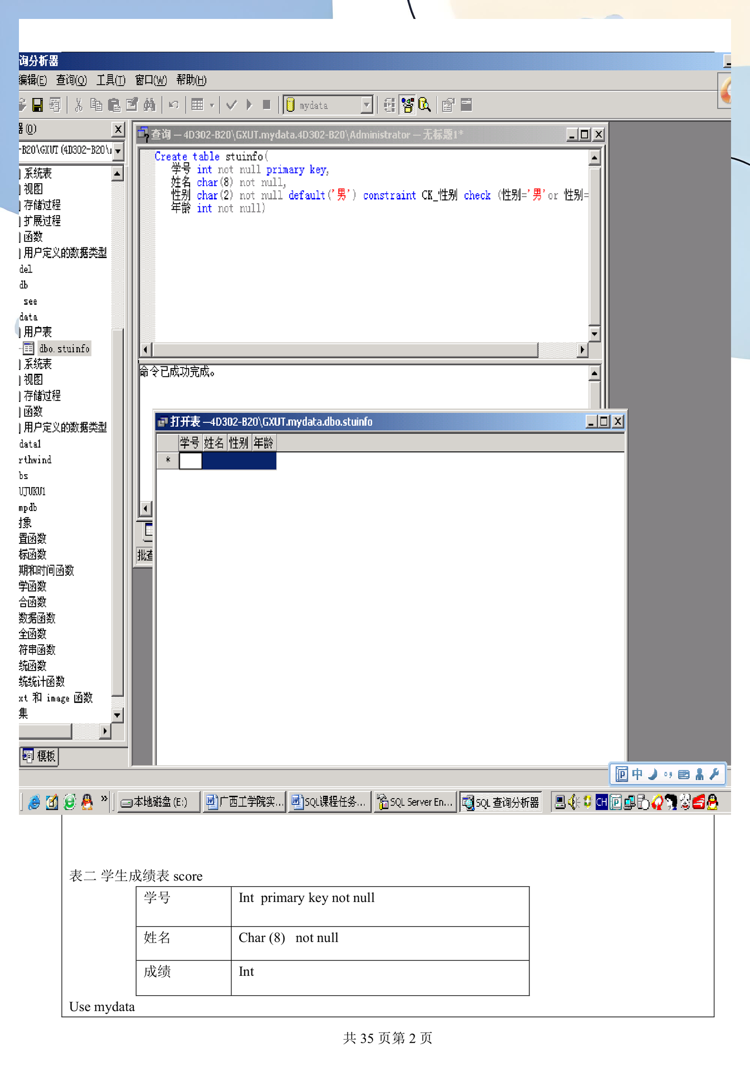Click the Object Search magnifier icon

pyautogui.click(x=425, y=105)
